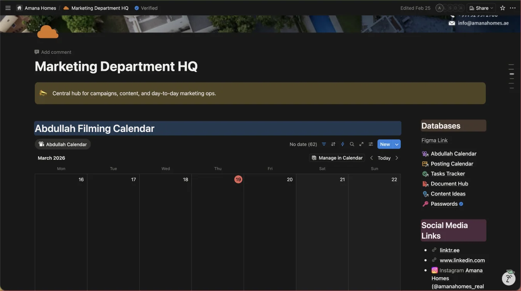Open the linktr.ee link
Viewport: 521px width, 291px height.
click(449, 250)
